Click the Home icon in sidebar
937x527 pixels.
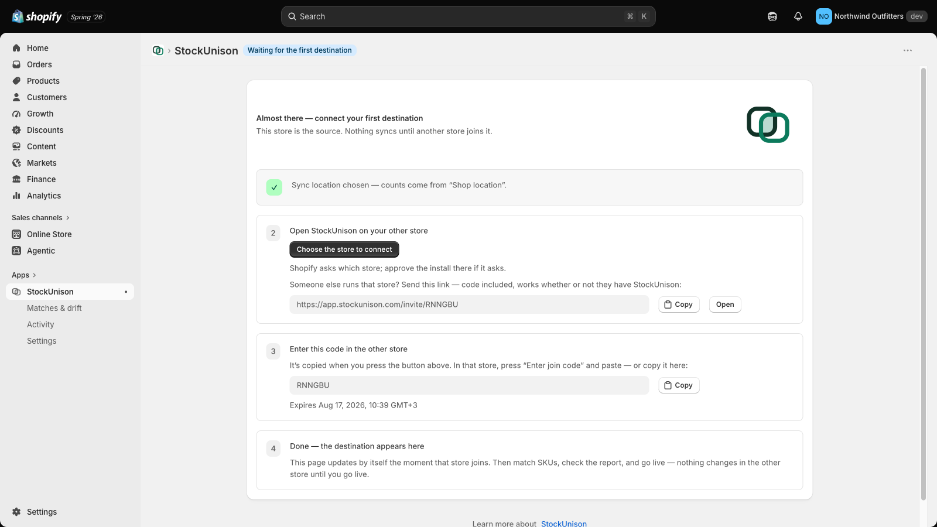click(x=16, y=48)
